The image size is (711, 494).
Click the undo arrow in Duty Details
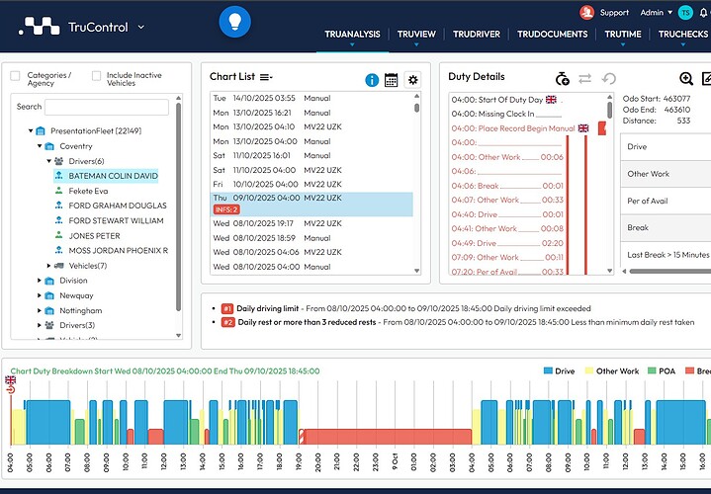click(x=608, y=79)
